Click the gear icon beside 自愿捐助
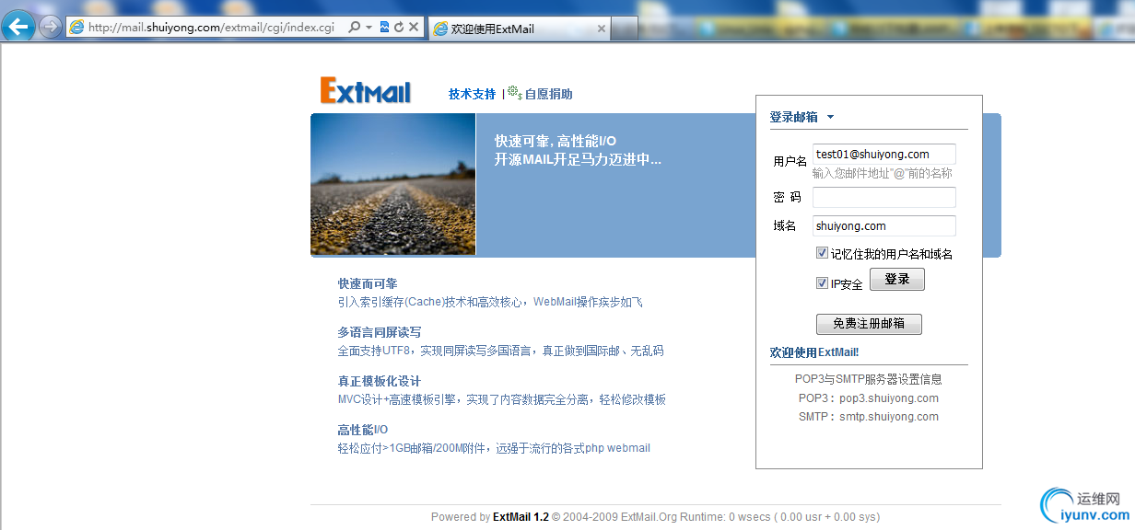1135x530 pixels. point(515,92)
